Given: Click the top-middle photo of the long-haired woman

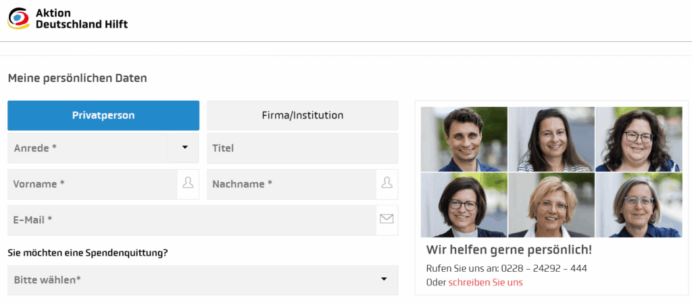Looking at the screenshot, I should pyautogui.click(x=551, y=139).
